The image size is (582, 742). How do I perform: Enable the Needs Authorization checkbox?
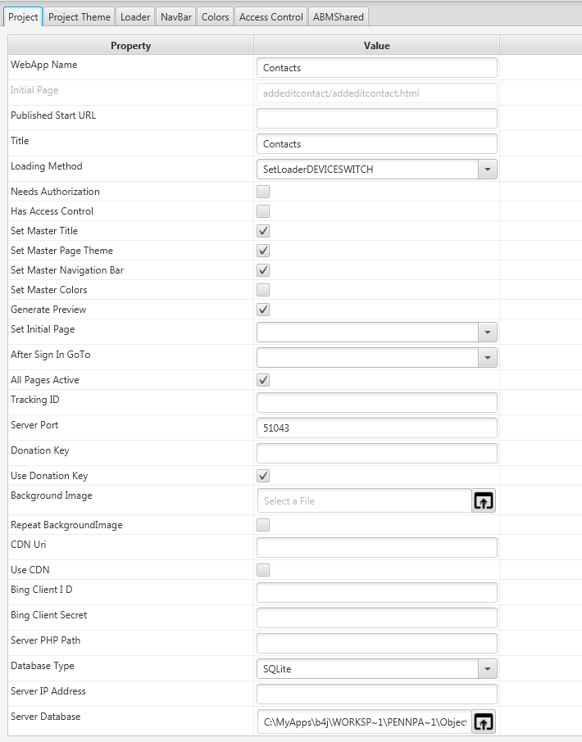263,192
